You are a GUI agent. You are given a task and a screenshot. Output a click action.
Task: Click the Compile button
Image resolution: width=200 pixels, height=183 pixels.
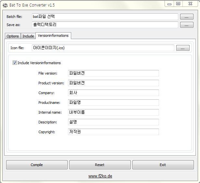coord(37,165)
